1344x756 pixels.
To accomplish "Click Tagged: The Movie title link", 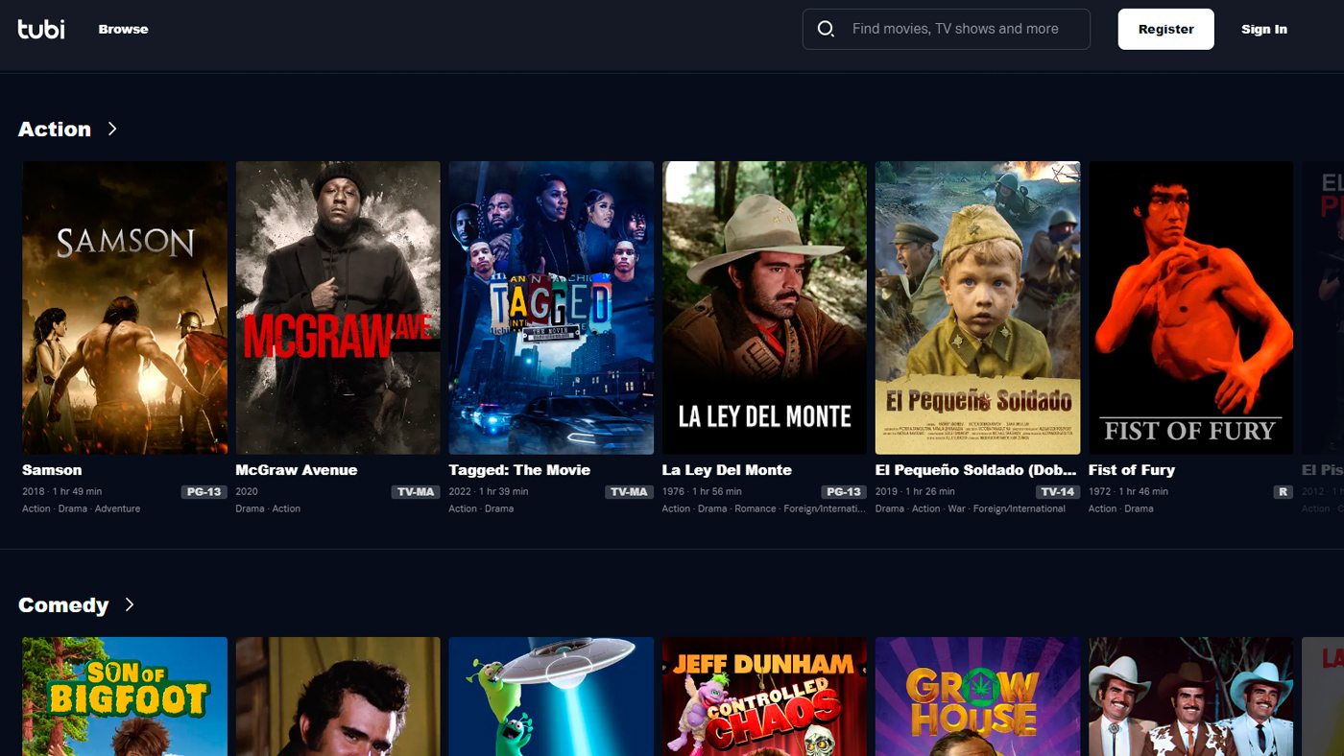I will click(519, 470).
